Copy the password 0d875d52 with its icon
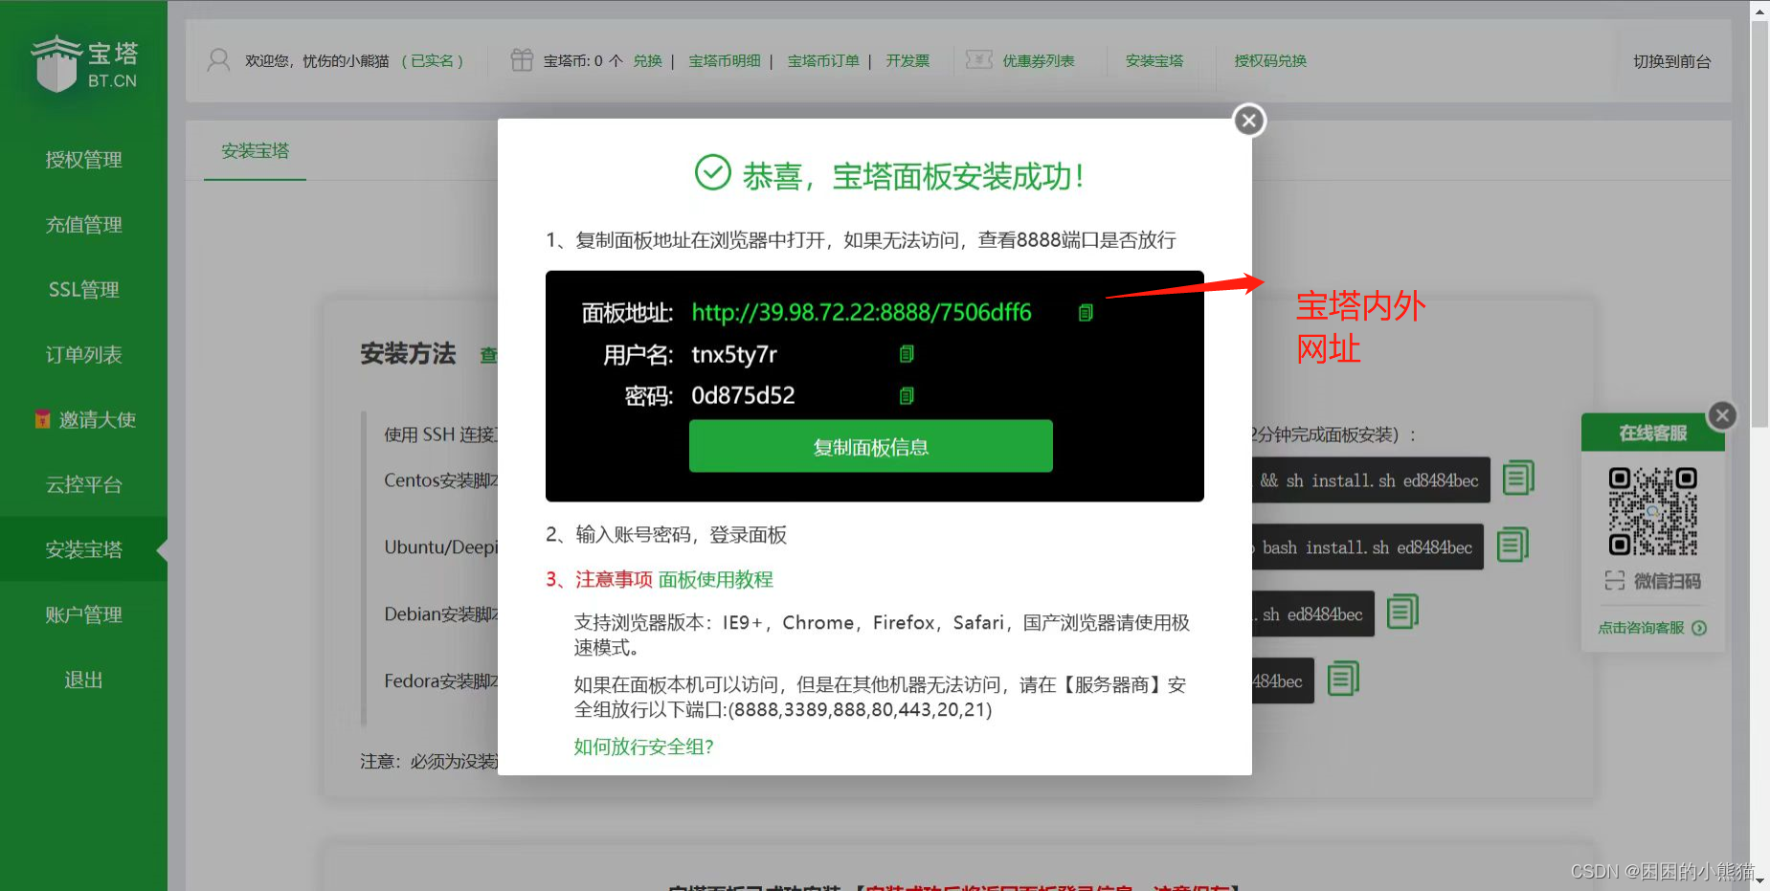This screenshot has width=1770, height=891. point(907,395)
